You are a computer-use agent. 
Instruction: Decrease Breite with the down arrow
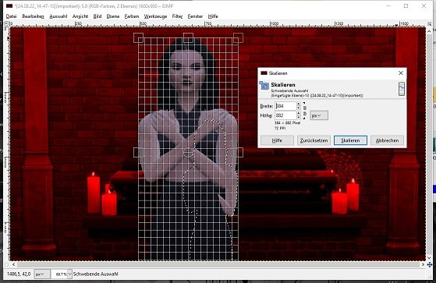(299, 108)
